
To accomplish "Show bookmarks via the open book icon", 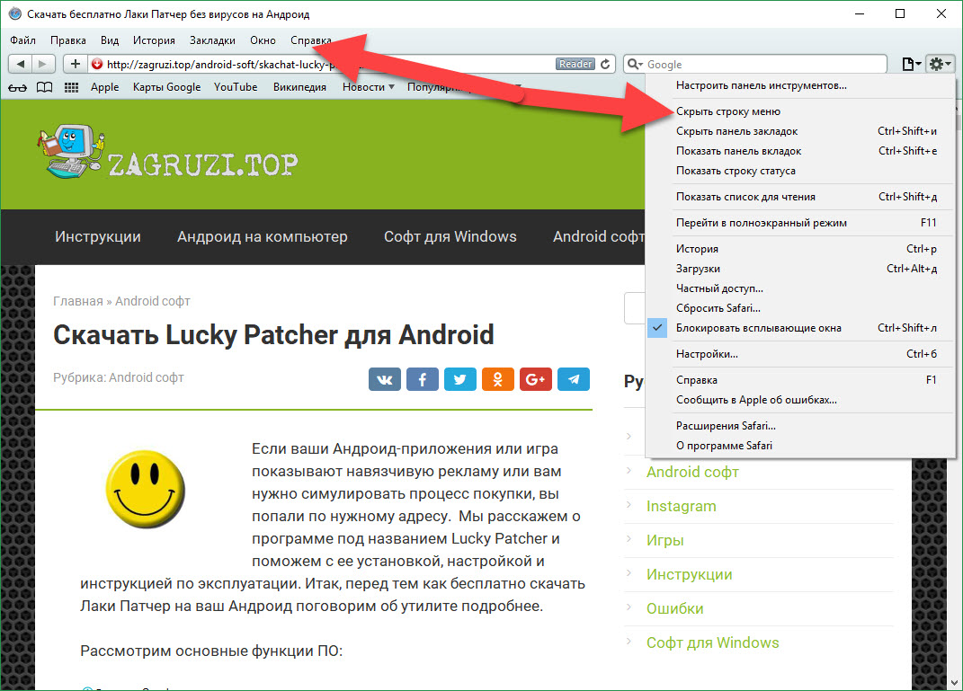I will pos(44,87).
